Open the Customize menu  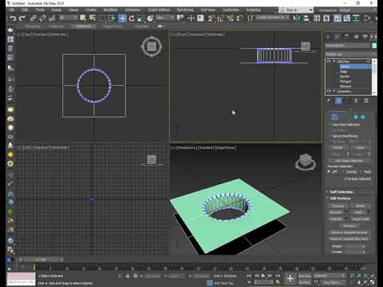[x=231, y=10]
